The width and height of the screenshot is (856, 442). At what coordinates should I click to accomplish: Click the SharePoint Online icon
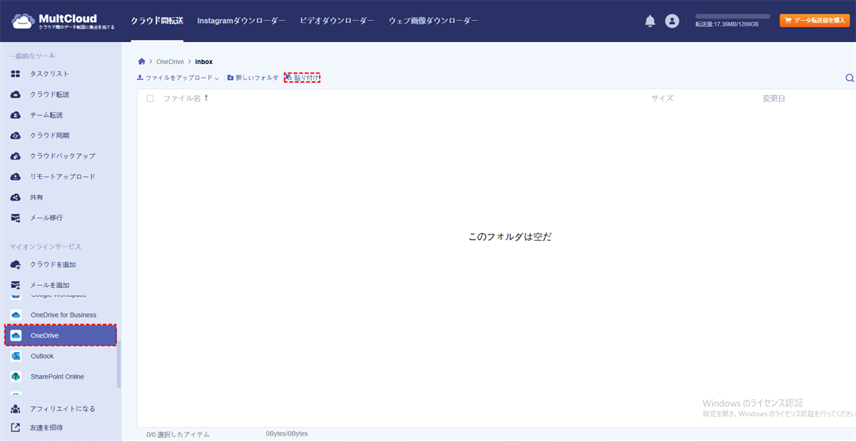point(16,376)
